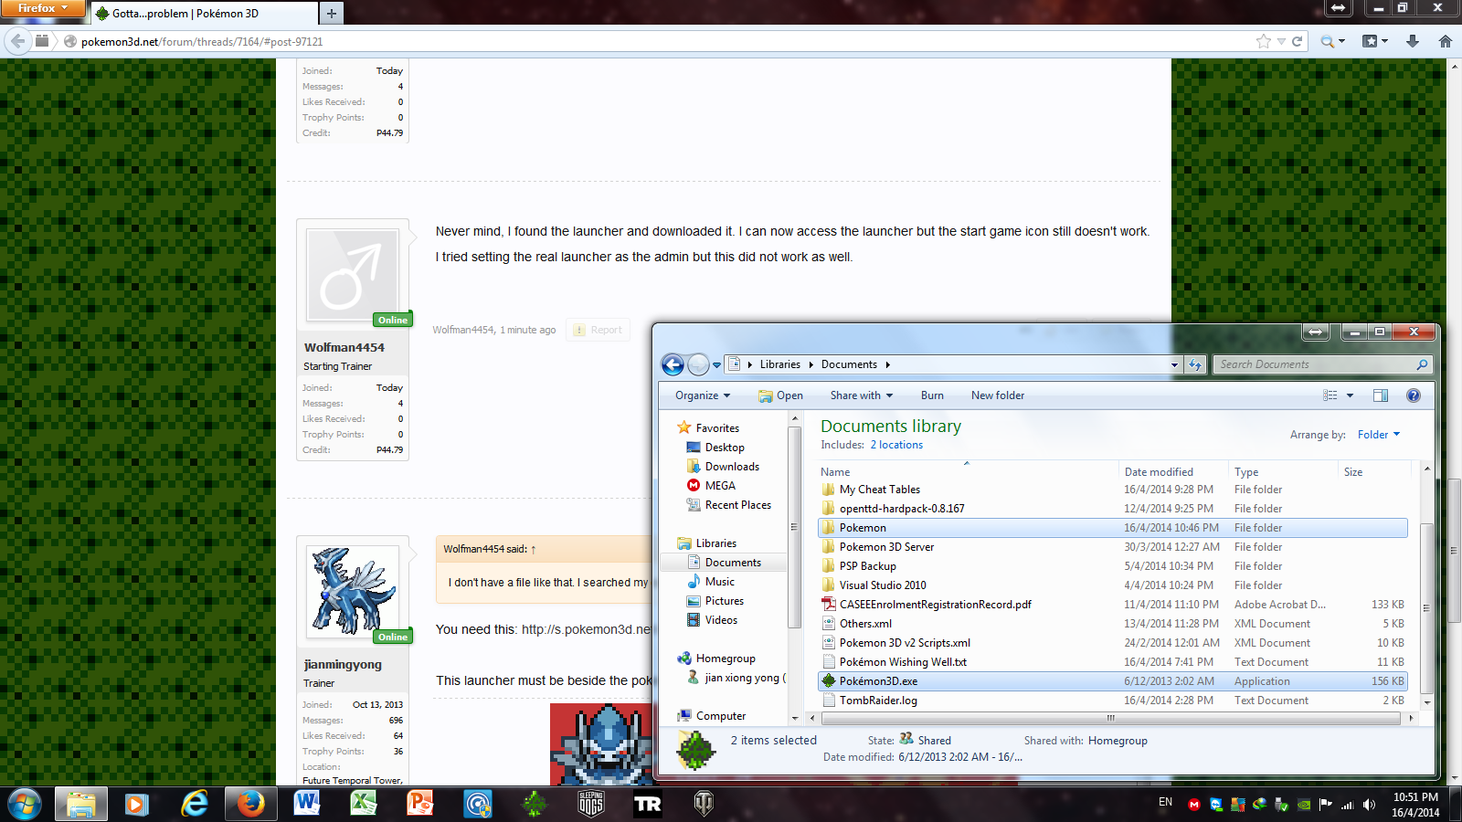Open the Firefox search engine dropdown arrow
The height and width of the screenshot is (822, 1462).
coord(1342,41)
